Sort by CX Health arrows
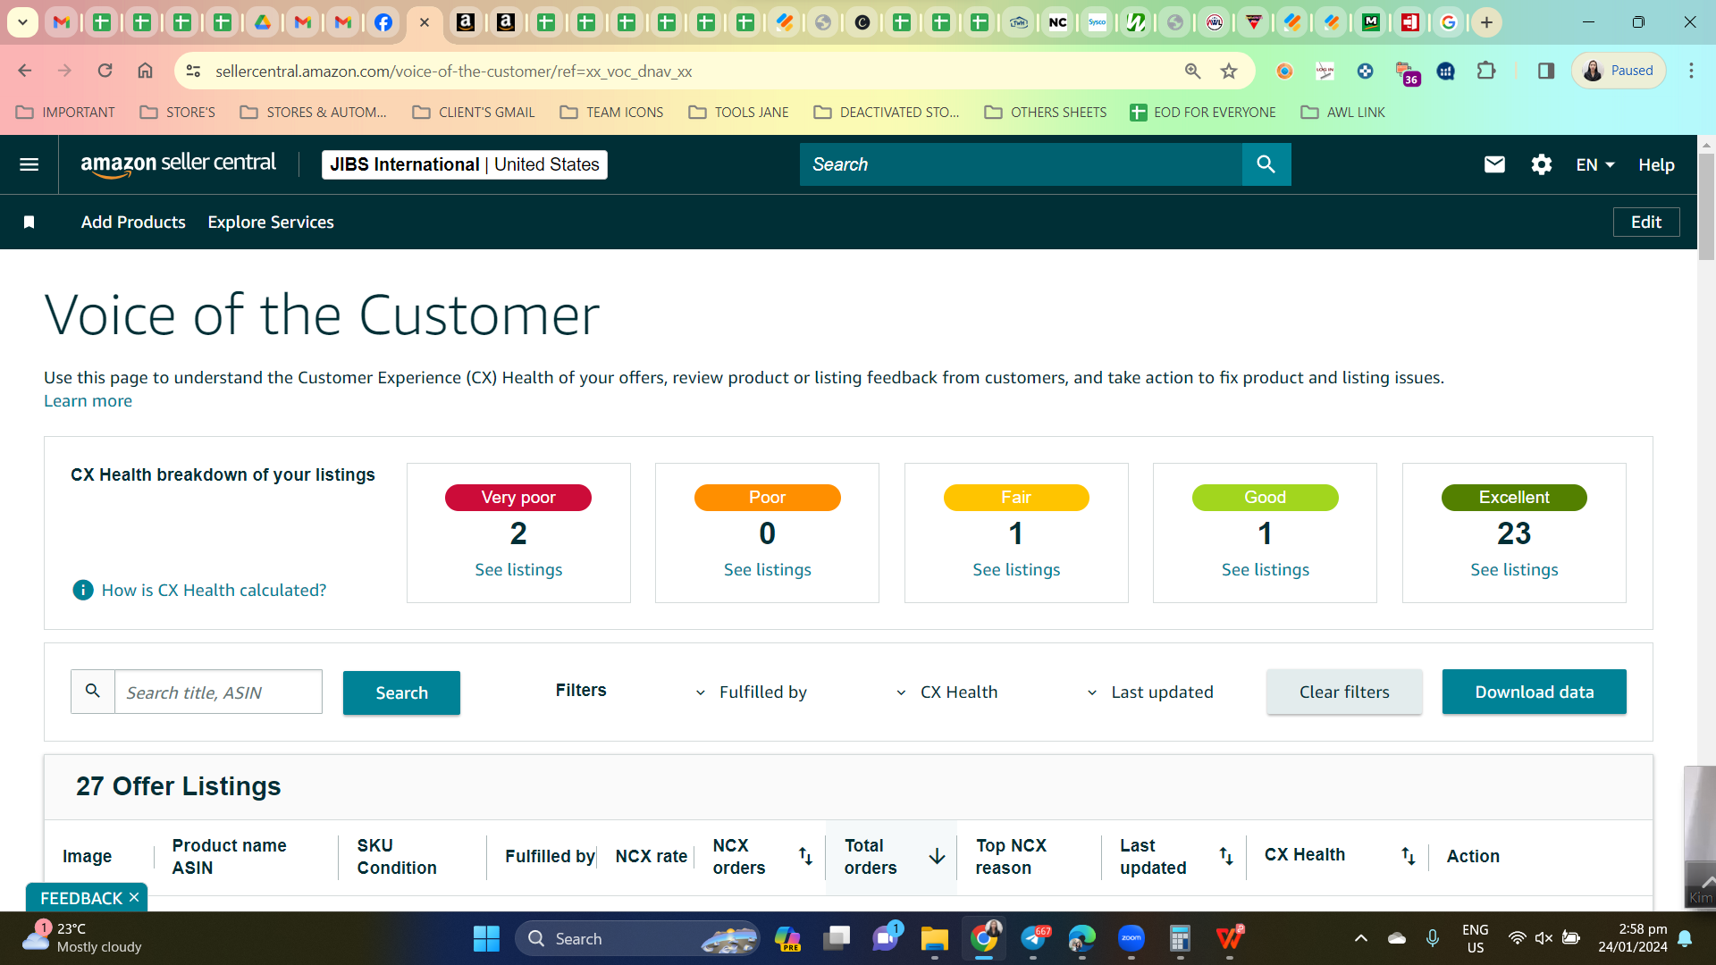This screenshot has width=1716, height=965. (x=1408, y=856)
